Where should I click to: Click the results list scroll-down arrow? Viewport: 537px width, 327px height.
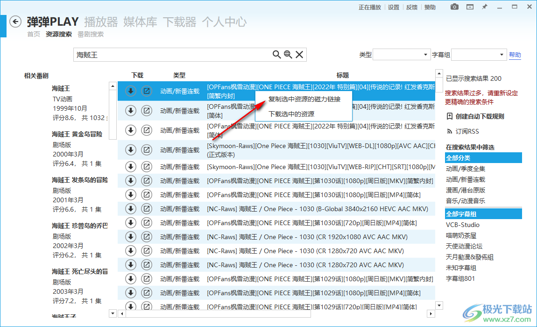[x=439, y=306]
